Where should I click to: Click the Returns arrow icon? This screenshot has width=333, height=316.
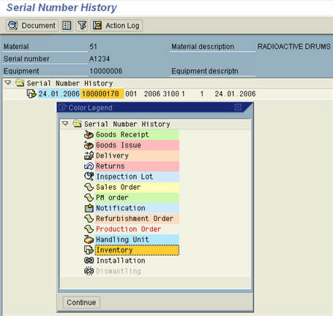pos(89,166)
